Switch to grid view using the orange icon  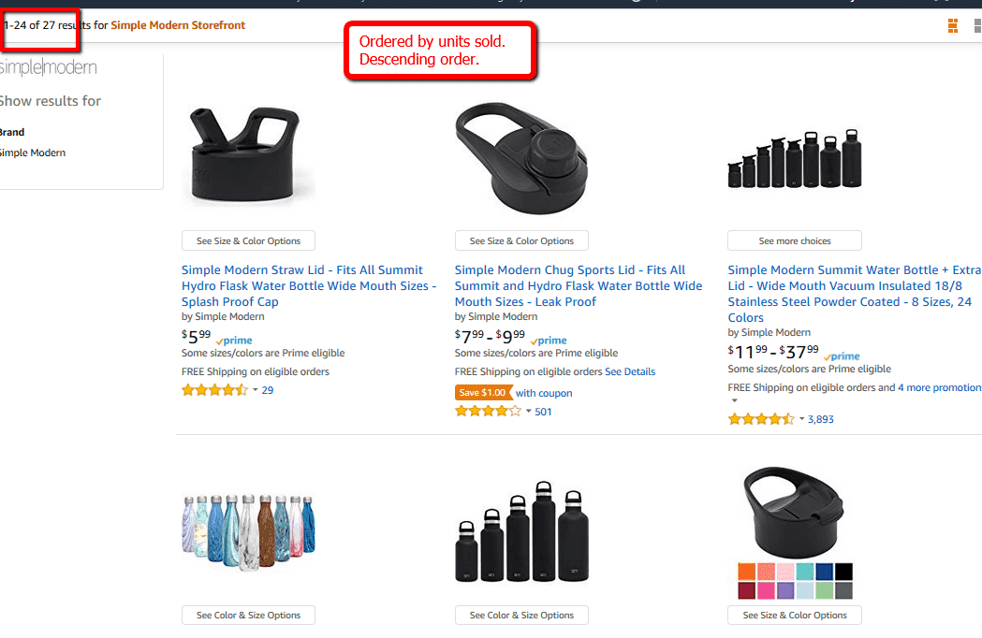[x=952, y=27]
